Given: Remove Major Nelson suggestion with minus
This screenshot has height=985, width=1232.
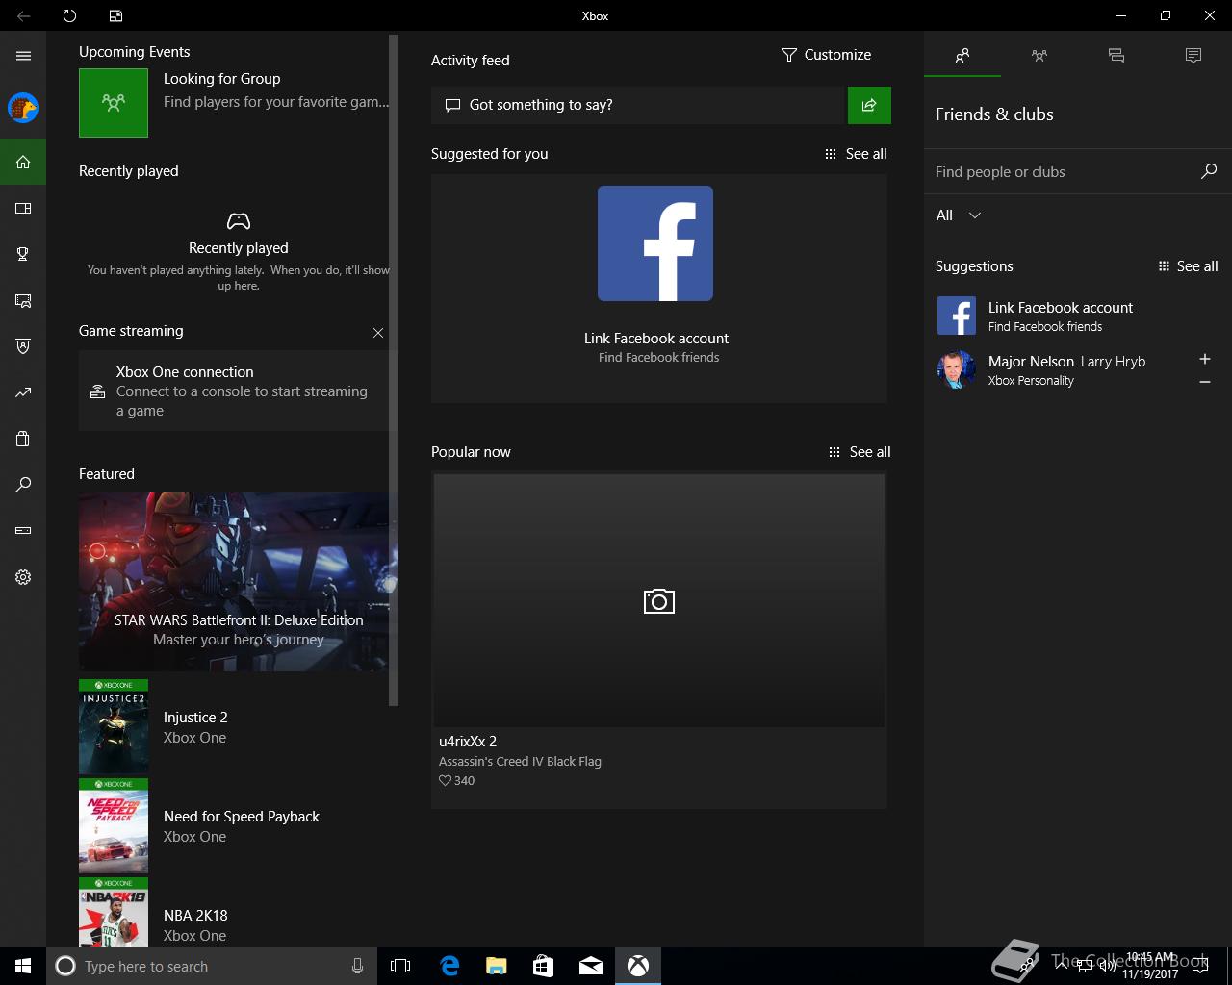Looking at the screenshot, I should tap(1204, 382).
